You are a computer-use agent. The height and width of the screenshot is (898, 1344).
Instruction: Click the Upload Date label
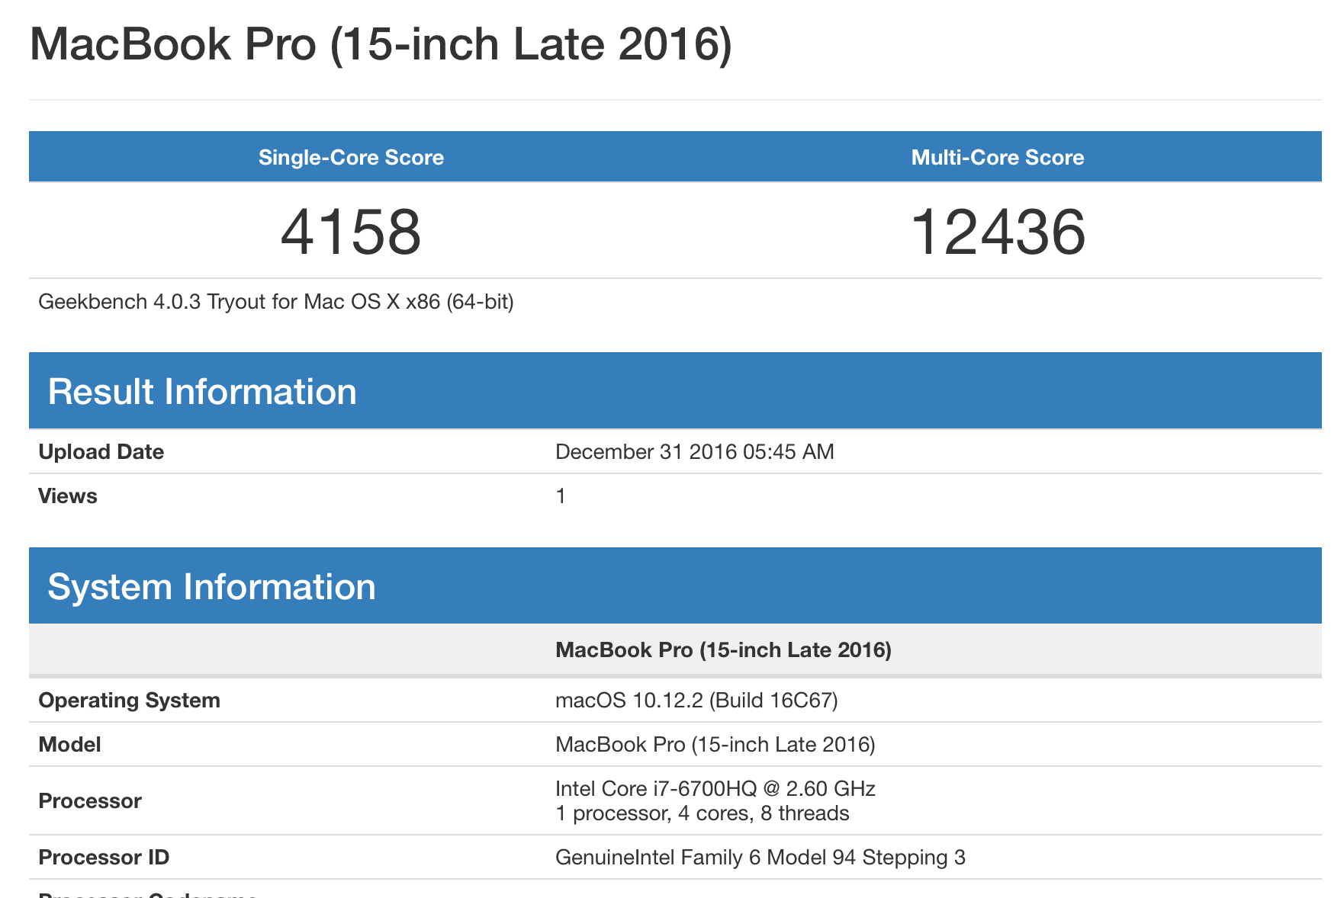coord(101,452)
